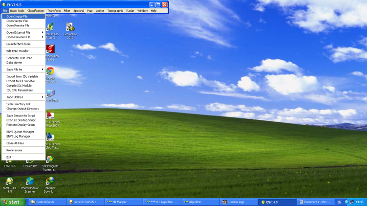Click the ENVI 4.5 taskbar button
This screenshot has width=367, height=206.
[x=277, y=202]
